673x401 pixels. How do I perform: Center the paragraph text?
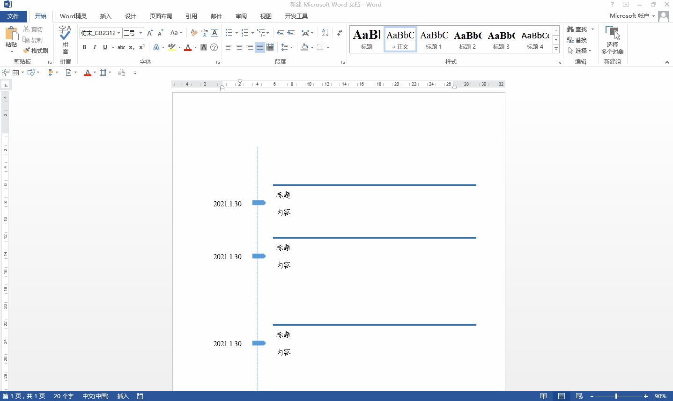(239, 47)
